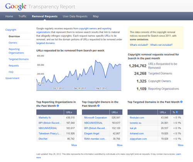Select the Removal Requests tab
This screenshot has width=193, height=162.
[45, 16]
